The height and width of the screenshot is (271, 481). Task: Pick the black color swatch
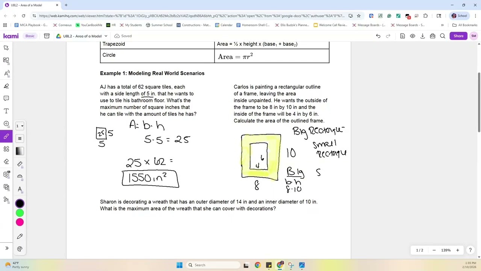pyautogui.click(x=20, y=204)
